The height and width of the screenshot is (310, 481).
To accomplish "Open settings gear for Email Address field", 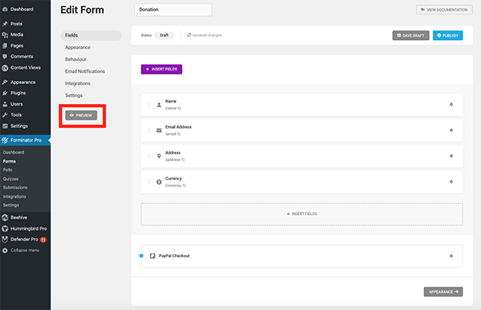I will 451,131.
